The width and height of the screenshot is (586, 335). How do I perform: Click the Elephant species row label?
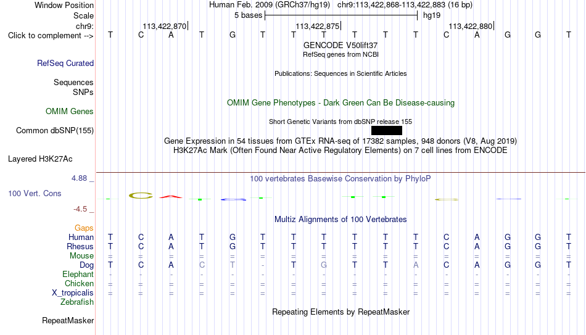pyautogui.click(x=78, y=274)
